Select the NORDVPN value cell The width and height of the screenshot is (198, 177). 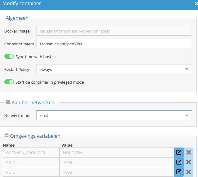pos(117,152)
